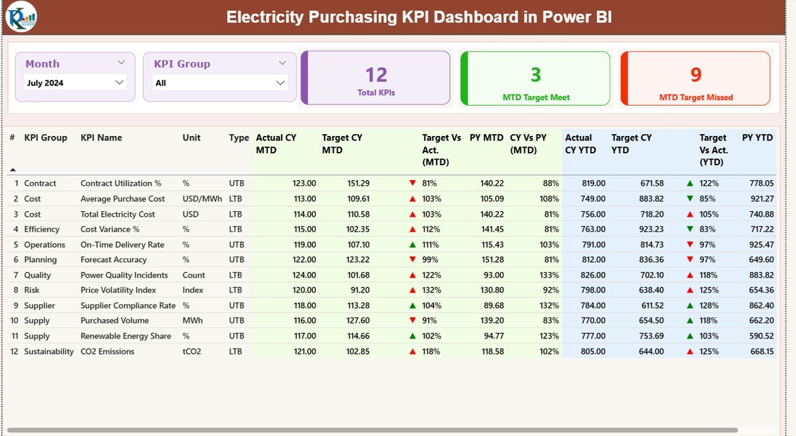Click the MTD Target Meet card

click(x=534, y=78)
